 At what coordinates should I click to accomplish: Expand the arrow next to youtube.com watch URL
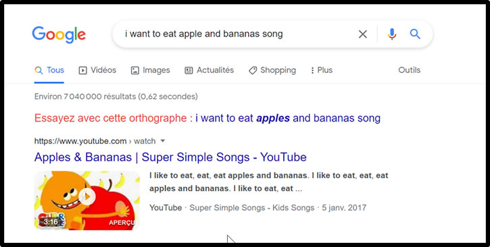coord(162,141)
